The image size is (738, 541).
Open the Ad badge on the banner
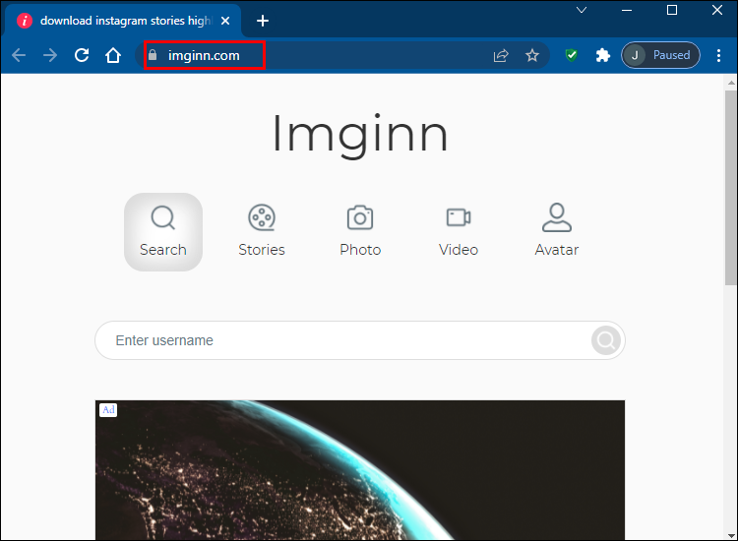(x=108, y=410)
